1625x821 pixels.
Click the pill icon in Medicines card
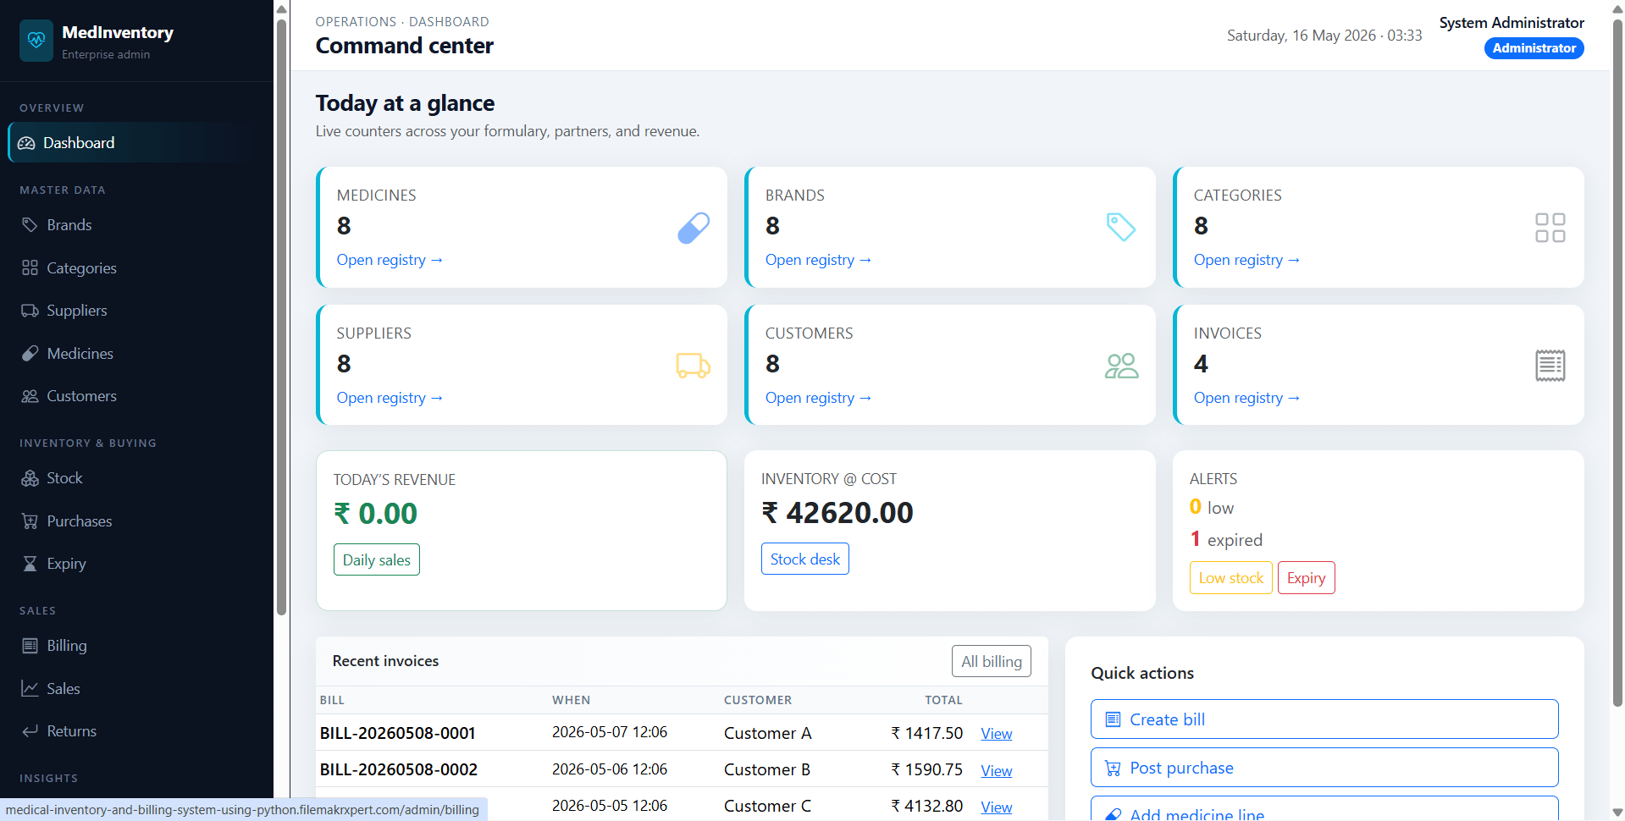coord(694,228)
